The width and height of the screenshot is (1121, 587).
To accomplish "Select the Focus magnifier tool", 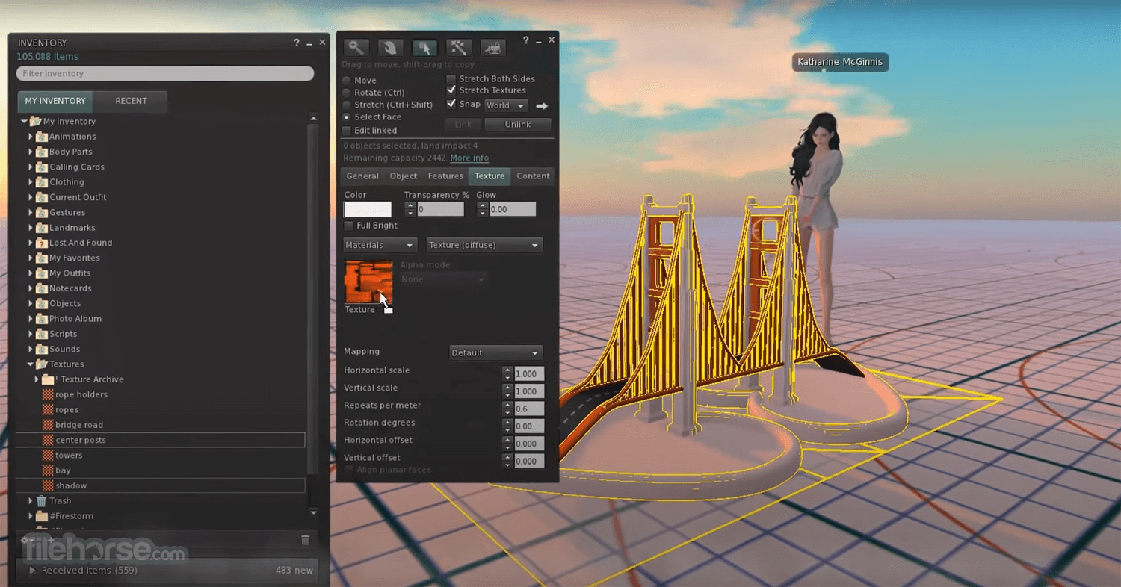I will (356, 47).
